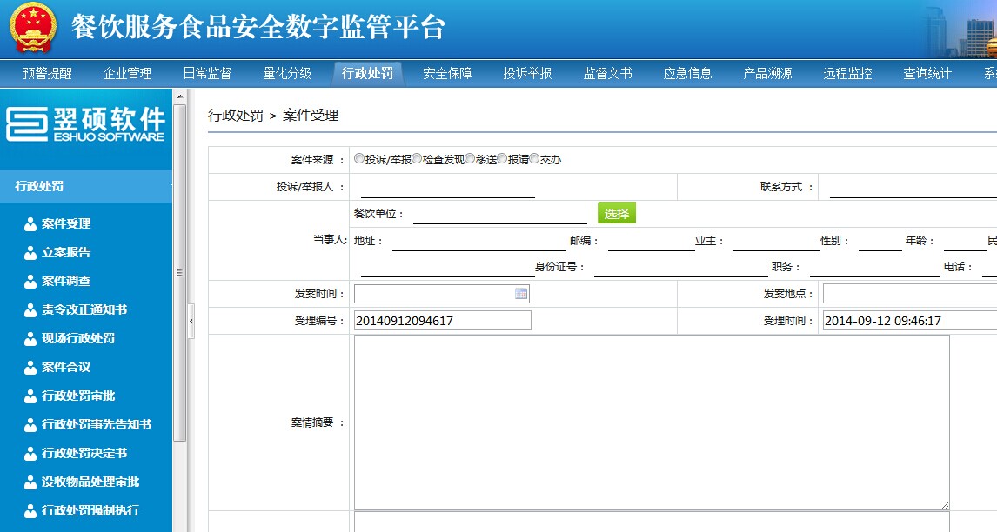This screenshot has height=532, width=997.
Task: Click the person icon beside 没收物品处理审批
Action: [x=30, y=482]
